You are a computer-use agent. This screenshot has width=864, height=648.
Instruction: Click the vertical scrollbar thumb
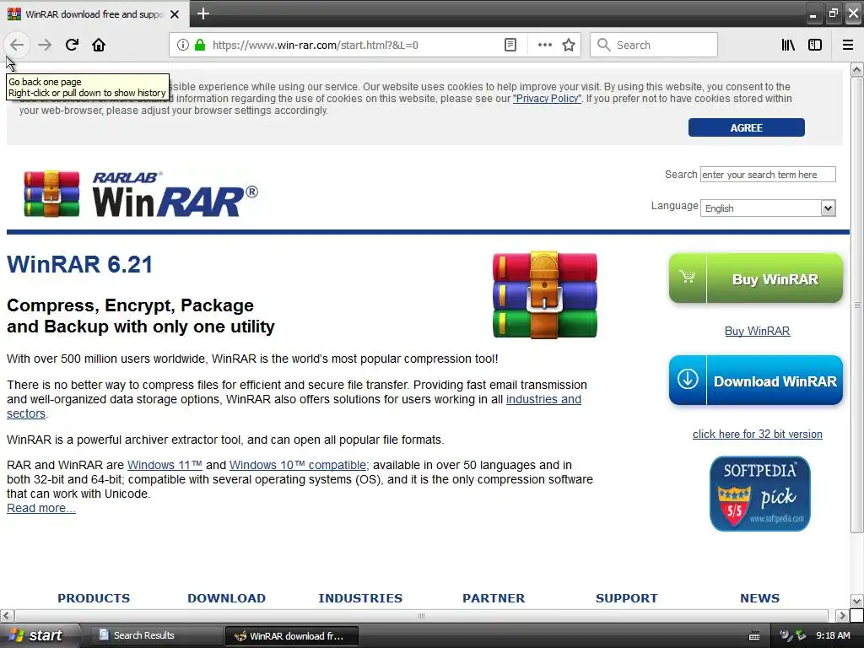(x=856, y=305)
